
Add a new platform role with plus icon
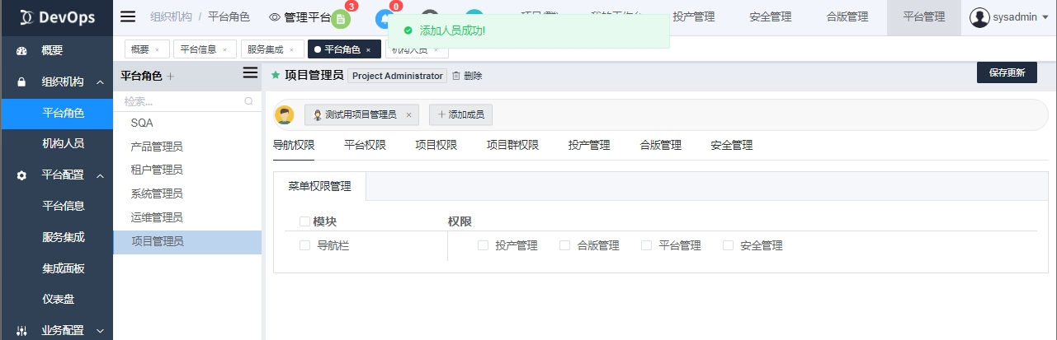tap(171, 76)
